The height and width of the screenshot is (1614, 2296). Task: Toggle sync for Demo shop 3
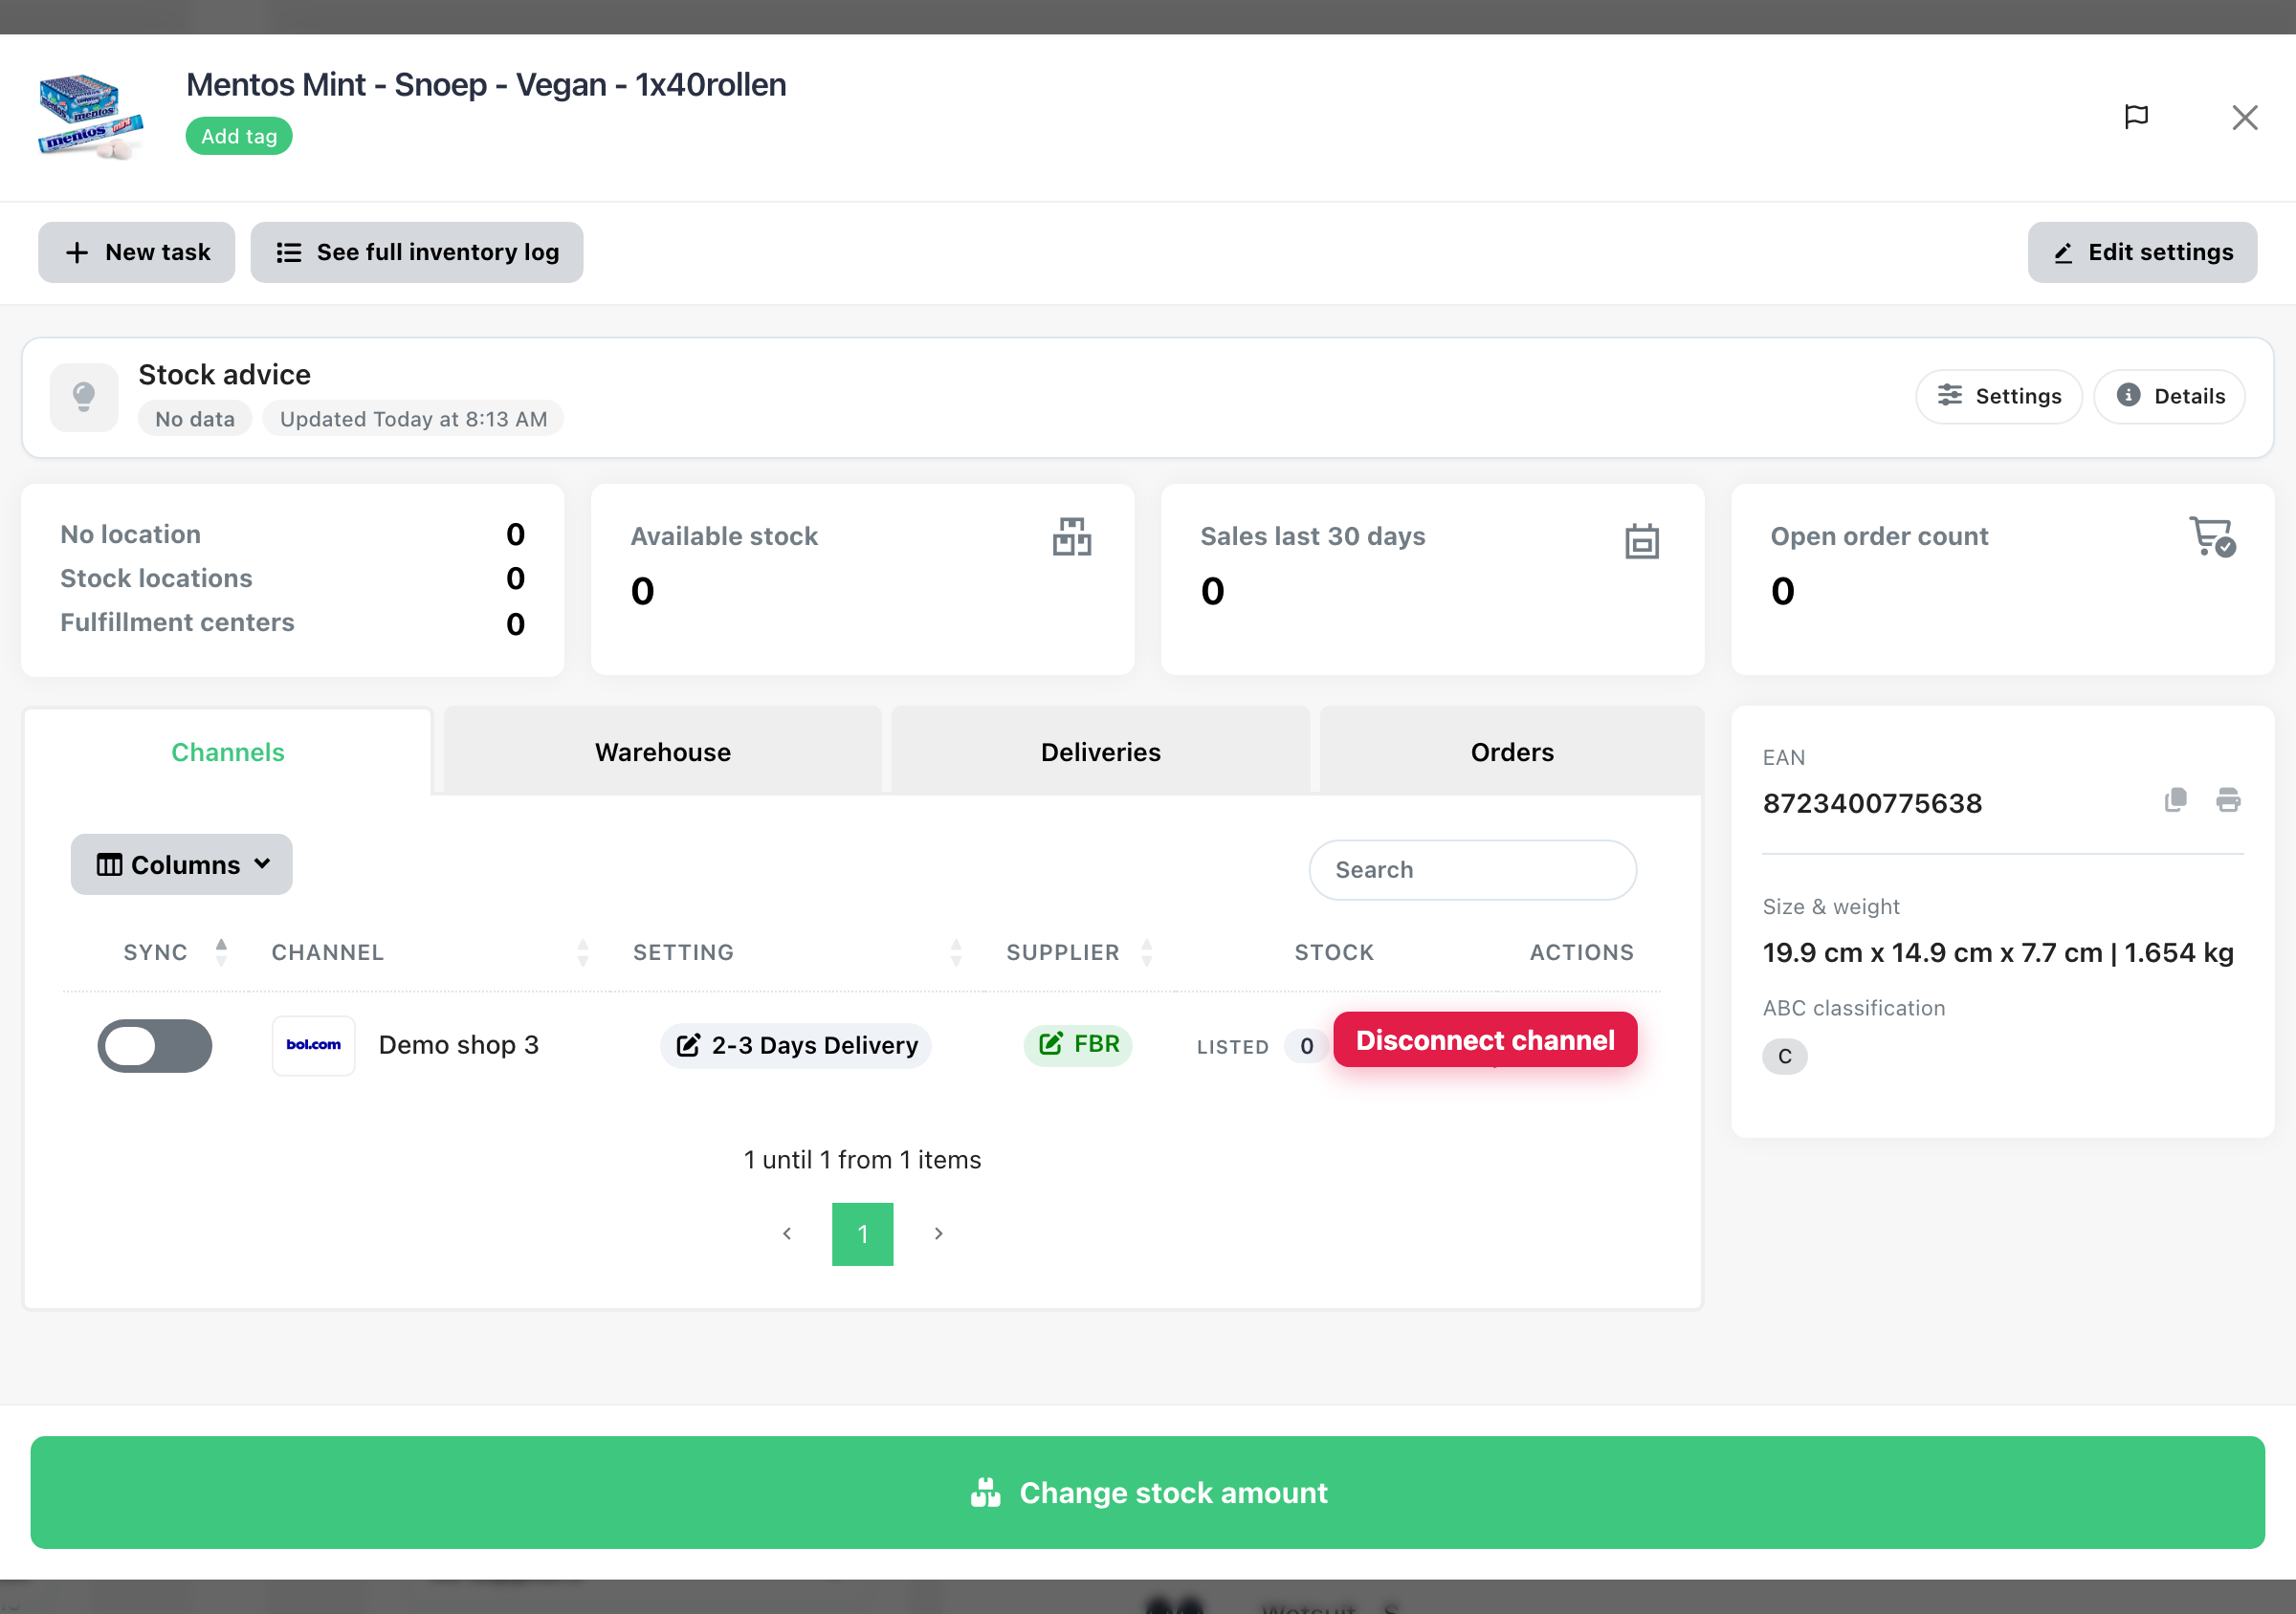tap(155, 1045)
